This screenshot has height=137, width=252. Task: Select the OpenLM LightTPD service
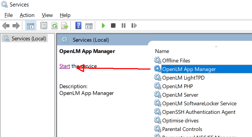pos(183,78)
